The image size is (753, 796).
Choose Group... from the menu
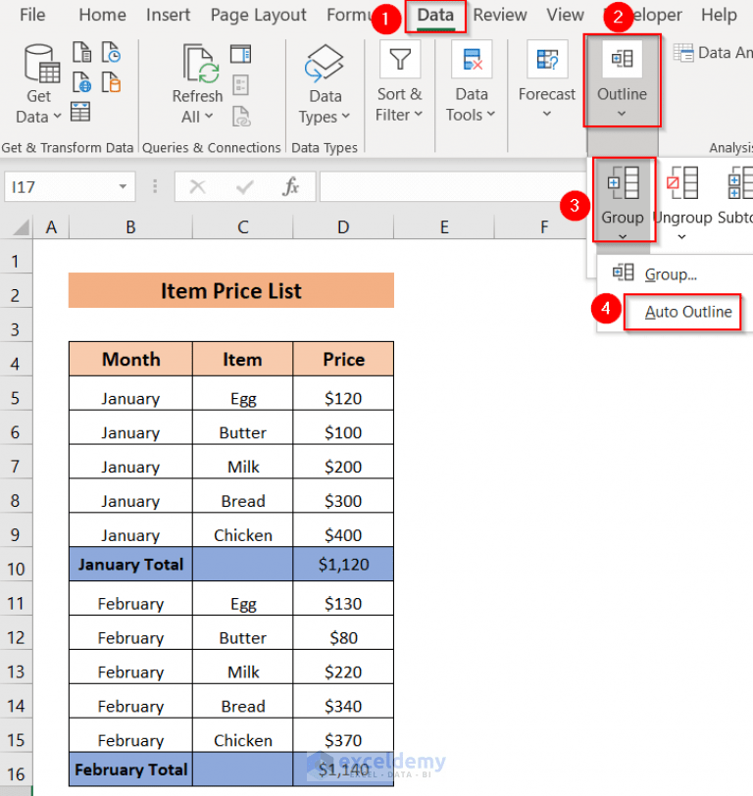coord(671,274)
